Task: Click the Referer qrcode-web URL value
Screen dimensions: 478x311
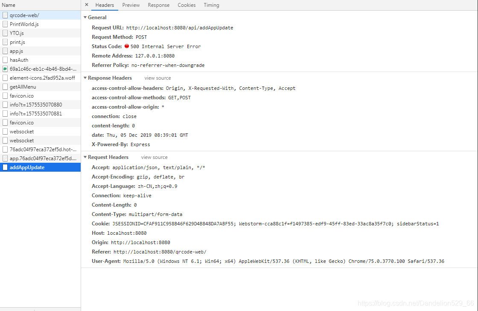Action: (160, 252)
